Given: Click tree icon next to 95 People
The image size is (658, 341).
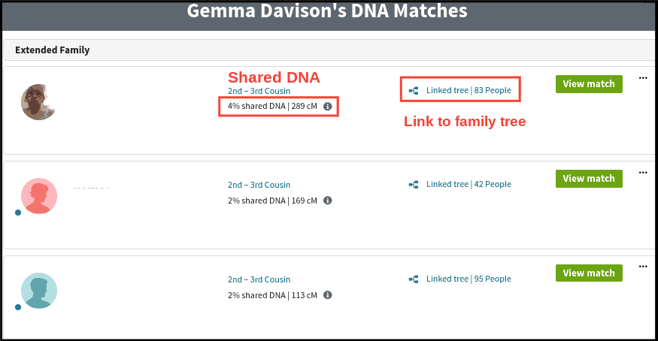Looking at the screenshot, I should [413, 279].
